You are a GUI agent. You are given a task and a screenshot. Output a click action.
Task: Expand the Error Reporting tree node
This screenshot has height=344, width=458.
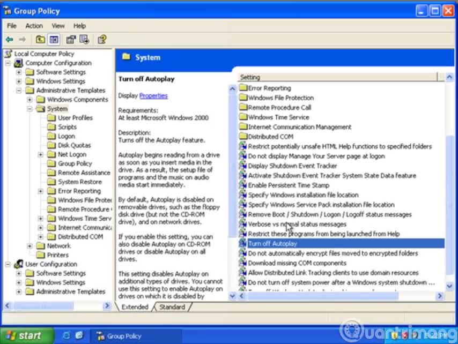(41, 191)
